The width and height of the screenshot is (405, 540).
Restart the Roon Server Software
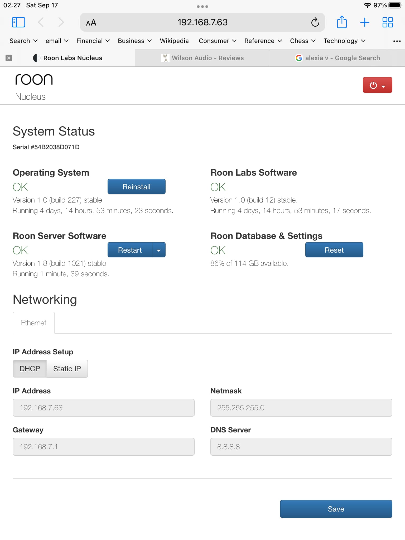tap(130, 250)
